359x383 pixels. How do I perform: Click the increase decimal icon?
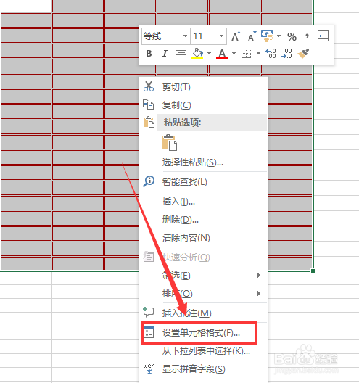click(271, 53)
